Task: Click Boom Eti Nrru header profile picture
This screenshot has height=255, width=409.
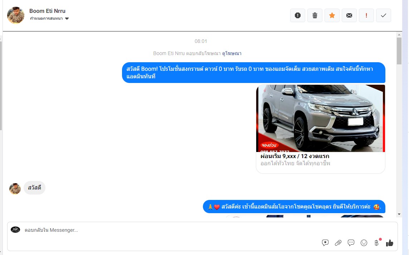Action: (x=16, y=15)
